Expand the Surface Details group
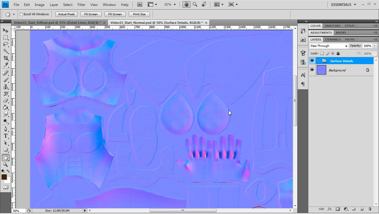Screen dimensions: 379x214 pyautogui.click(x=319, y=61)
